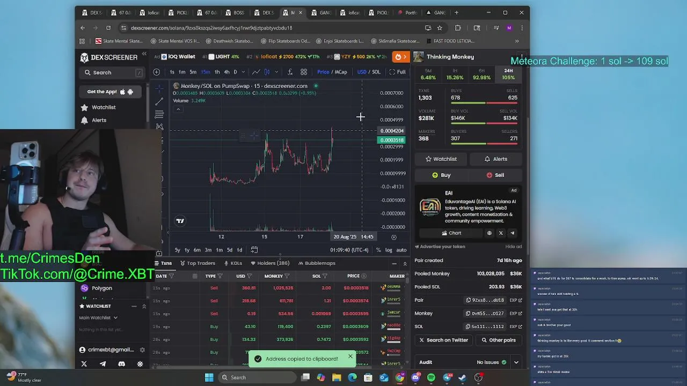Select the candlestick chart type icon

267,72
